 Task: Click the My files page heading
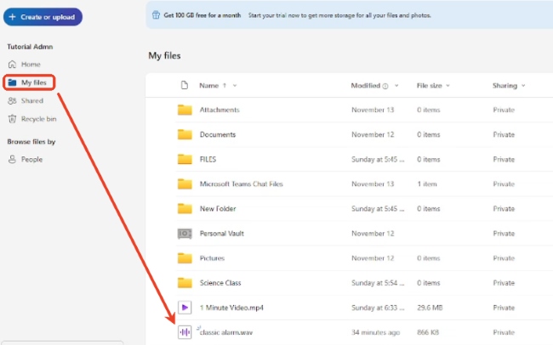point(164,56)
